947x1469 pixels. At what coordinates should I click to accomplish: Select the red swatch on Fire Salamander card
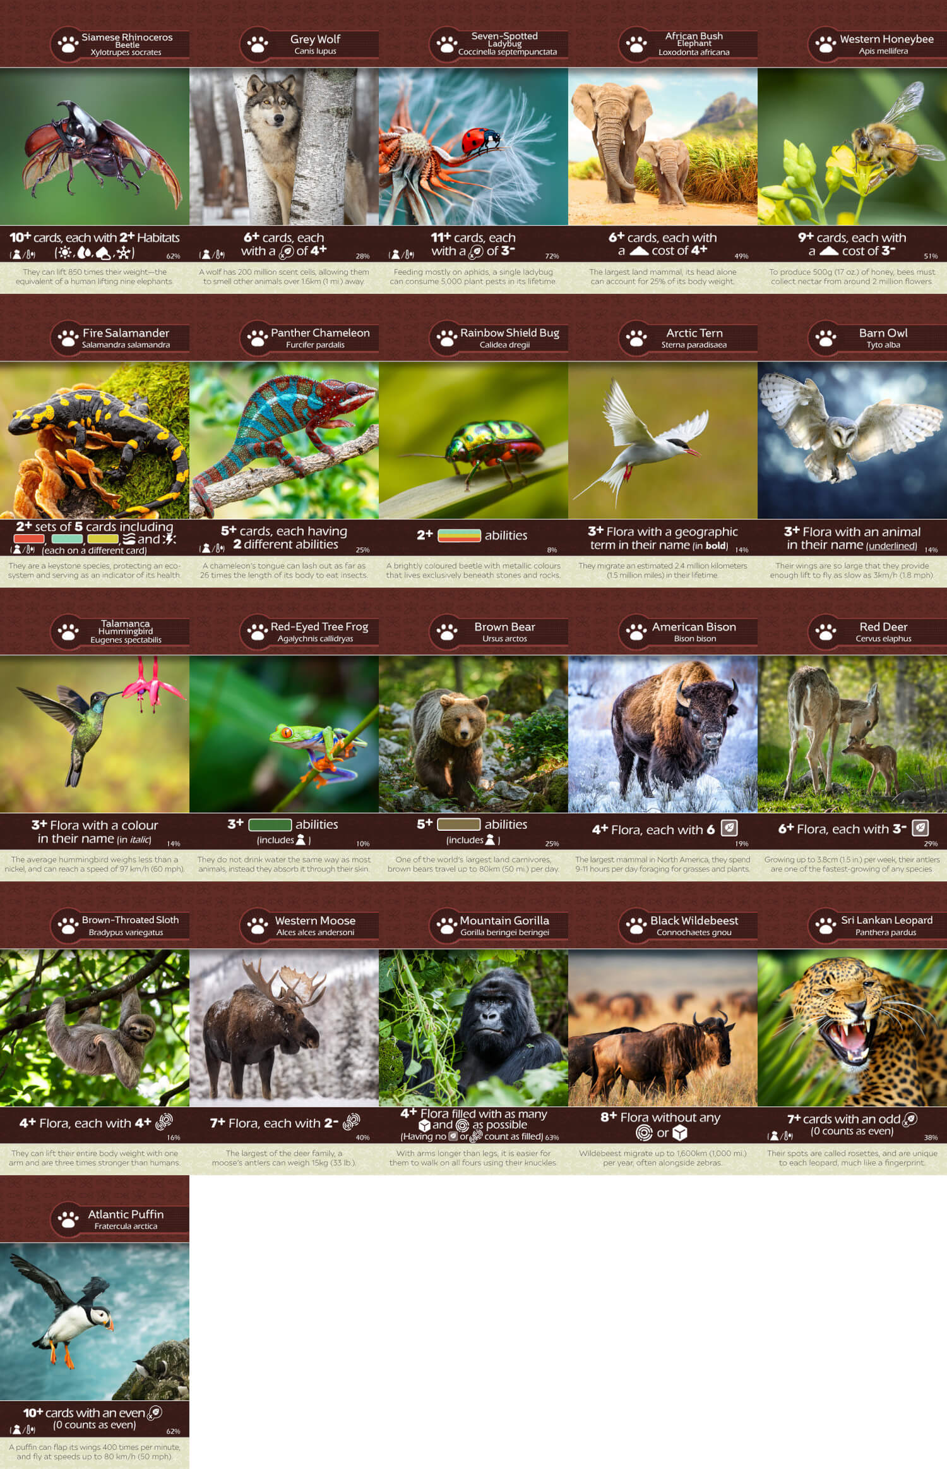pyautogui.click(x=29, y=539)
